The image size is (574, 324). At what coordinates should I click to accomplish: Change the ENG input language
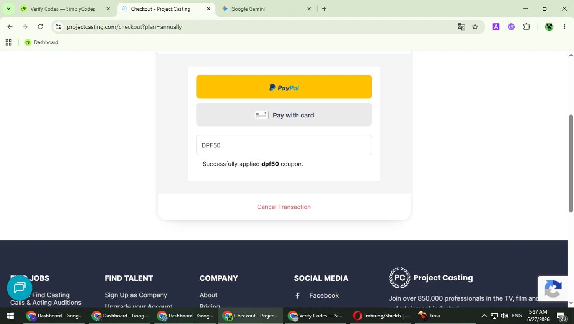tap(517, 316)
